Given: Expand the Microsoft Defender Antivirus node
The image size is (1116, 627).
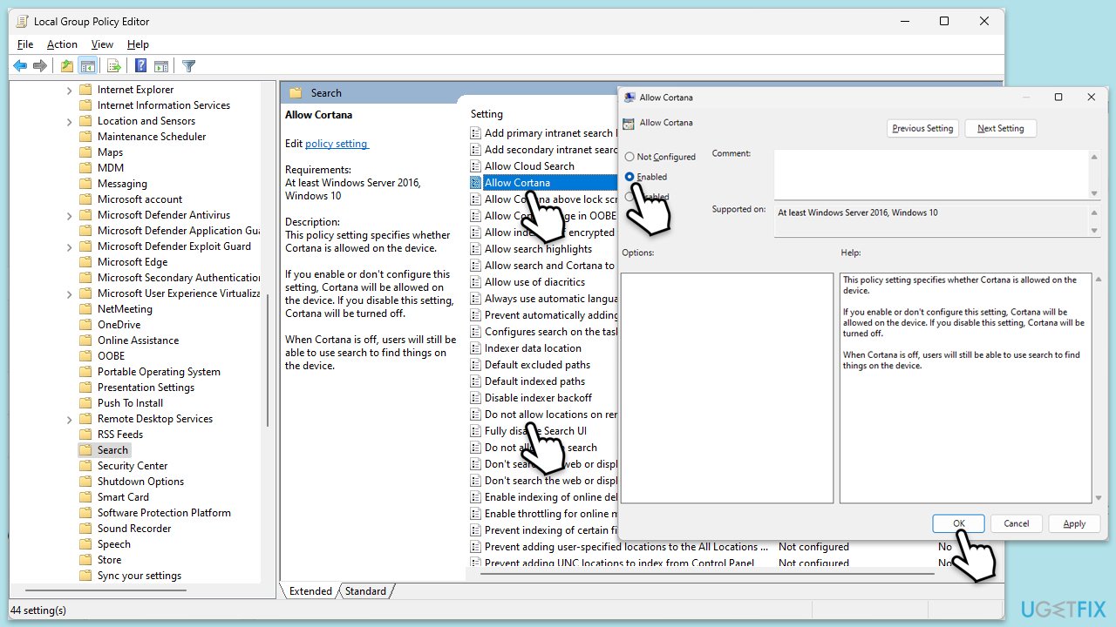Looking at the screenshot, I should (70, 215).
